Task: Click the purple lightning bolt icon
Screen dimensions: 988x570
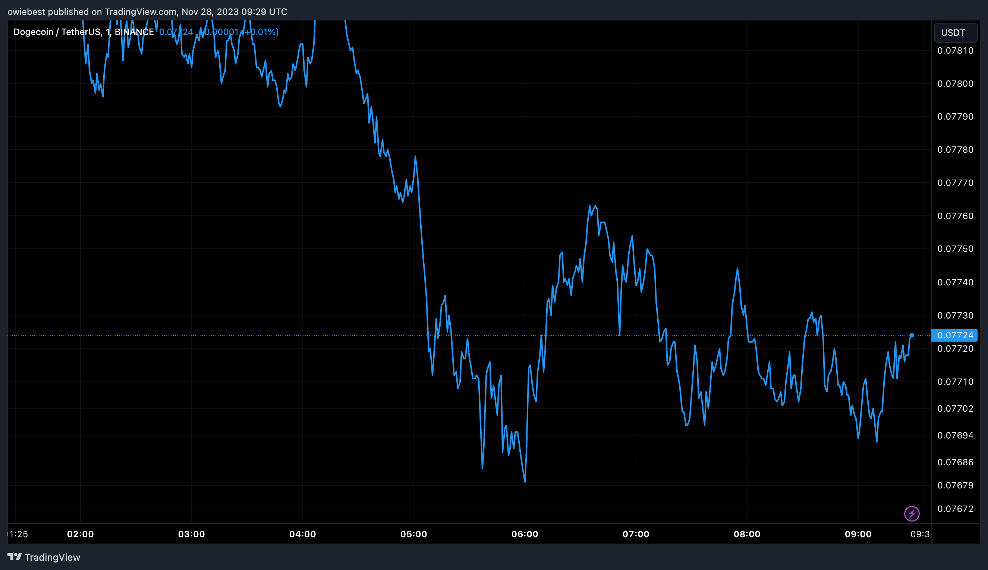Action: coord(912,513)
